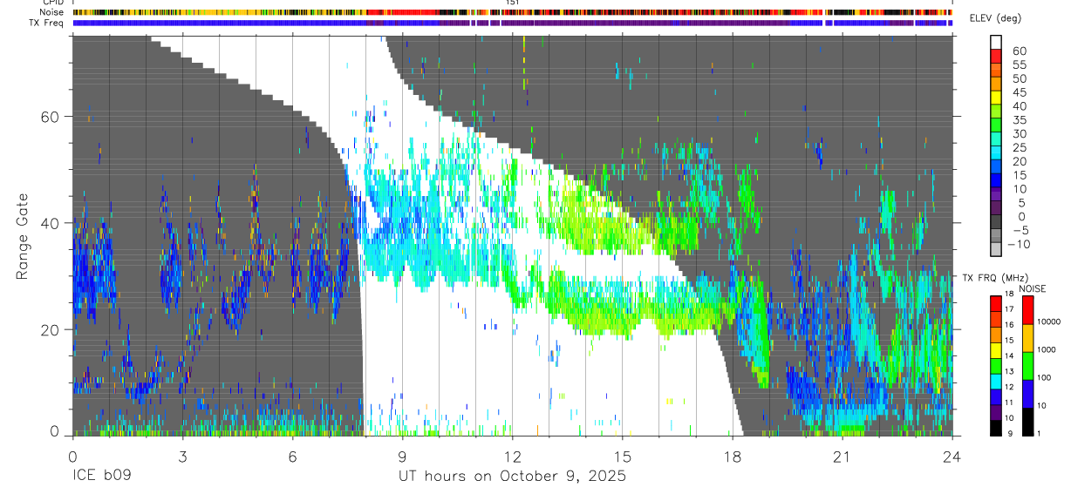Viewport: 1071px width, 494px height.
Task: Click the Range Gate tick label 20
Action: (51, 329)
